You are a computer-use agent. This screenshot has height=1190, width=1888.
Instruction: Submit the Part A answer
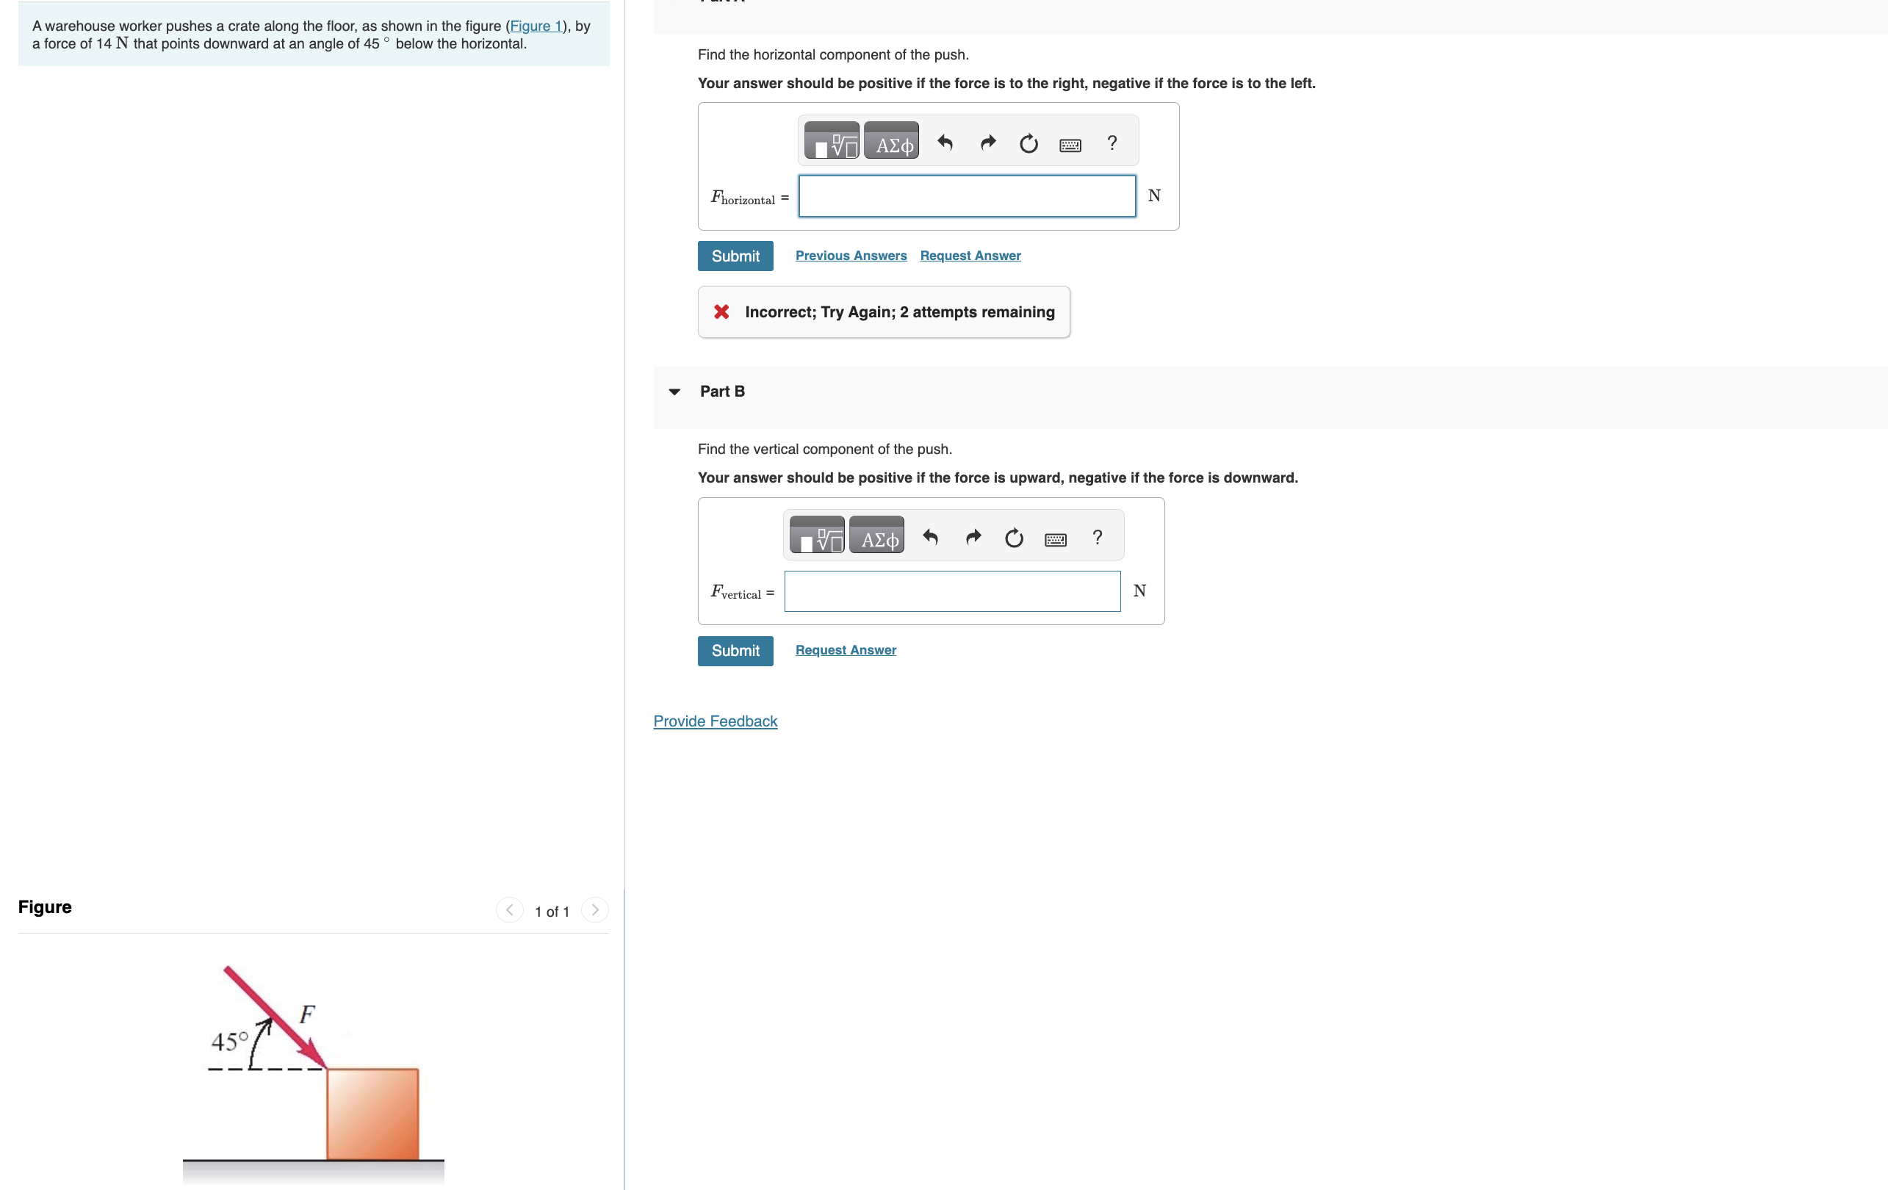[735, 256]
